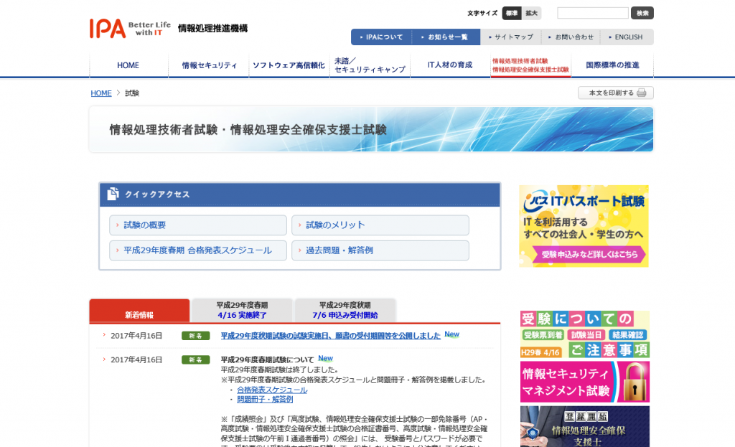Open the 受験についてのご注意事項 banner

pos(584,334)
